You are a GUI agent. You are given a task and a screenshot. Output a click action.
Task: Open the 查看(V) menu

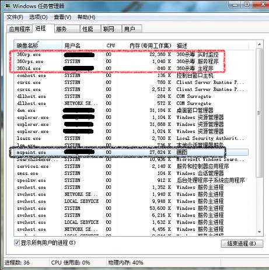coord(62,17)
